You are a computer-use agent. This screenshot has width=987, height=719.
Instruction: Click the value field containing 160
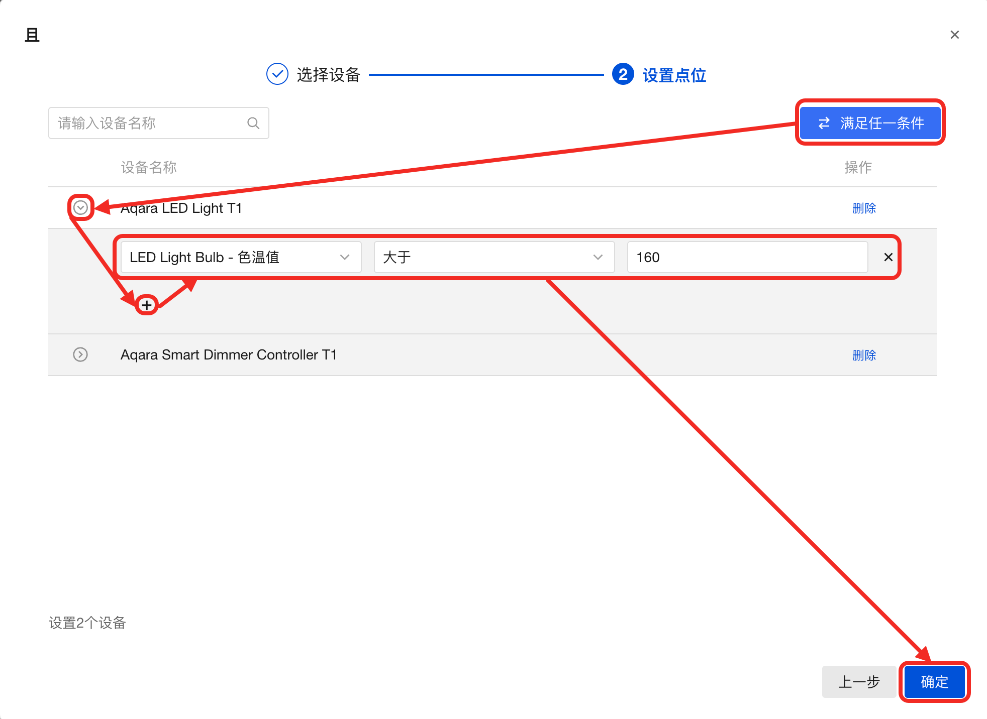pyautogui.click(x=747, y=257)
